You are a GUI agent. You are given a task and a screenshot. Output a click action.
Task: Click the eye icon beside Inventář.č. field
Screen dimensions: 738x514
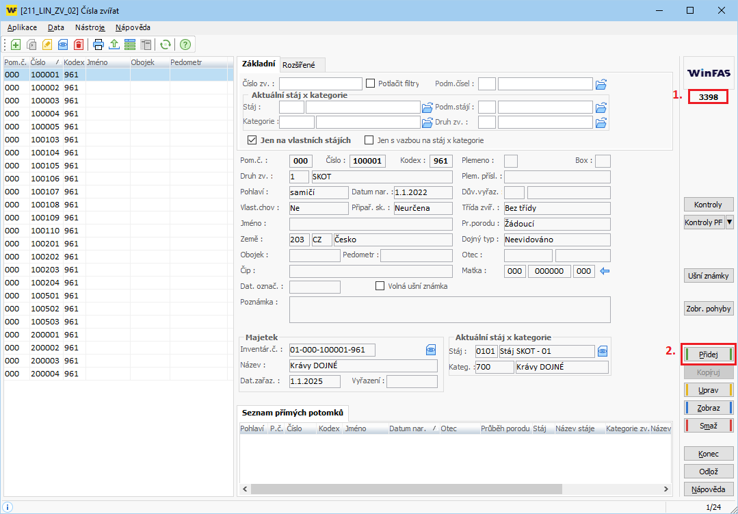pyautogui.click(x=431, y=350)
